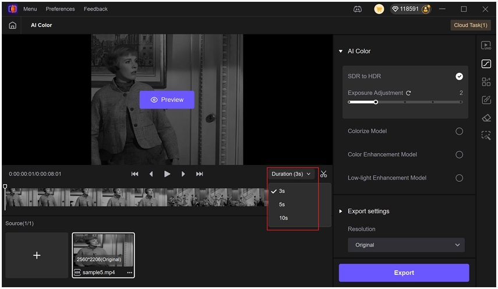Toggle the SDR to HDR option
The height and width of the screenshot is (289, 498).
click(459, 76)
